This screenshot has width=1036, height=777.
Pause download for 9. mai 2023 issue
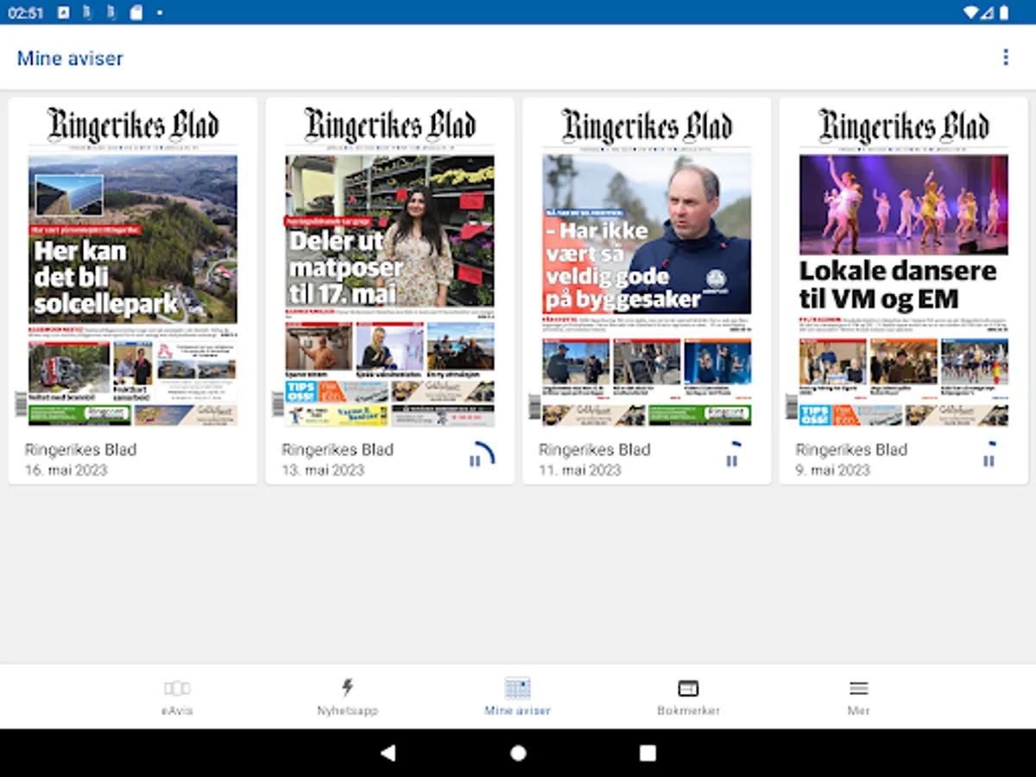(x=989, y=460)
